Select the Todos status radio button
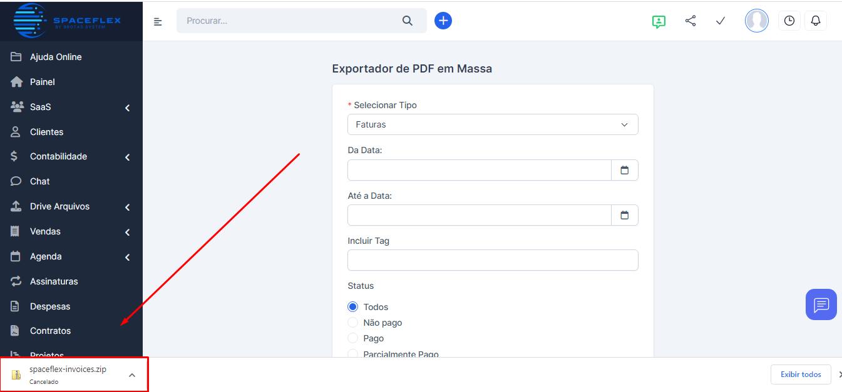 (x=353, y=307)
